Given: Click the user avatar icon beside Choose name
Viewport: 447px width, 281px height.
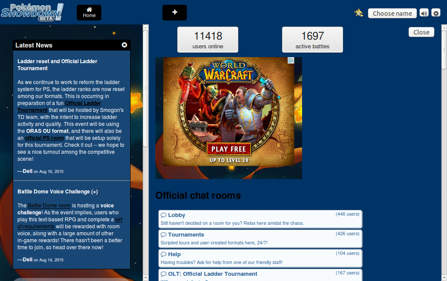Looking at the screenshot, I should click(359, 13).
